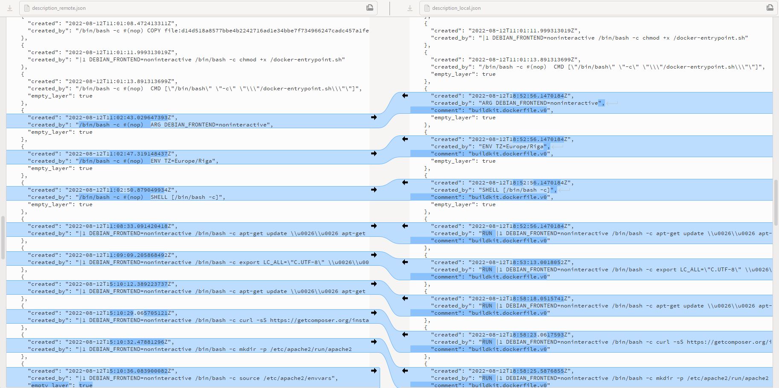Click right arrow on remote 'export LC_ALL' row
Viewport: 779px width, 388px height.
coord(374,255)
